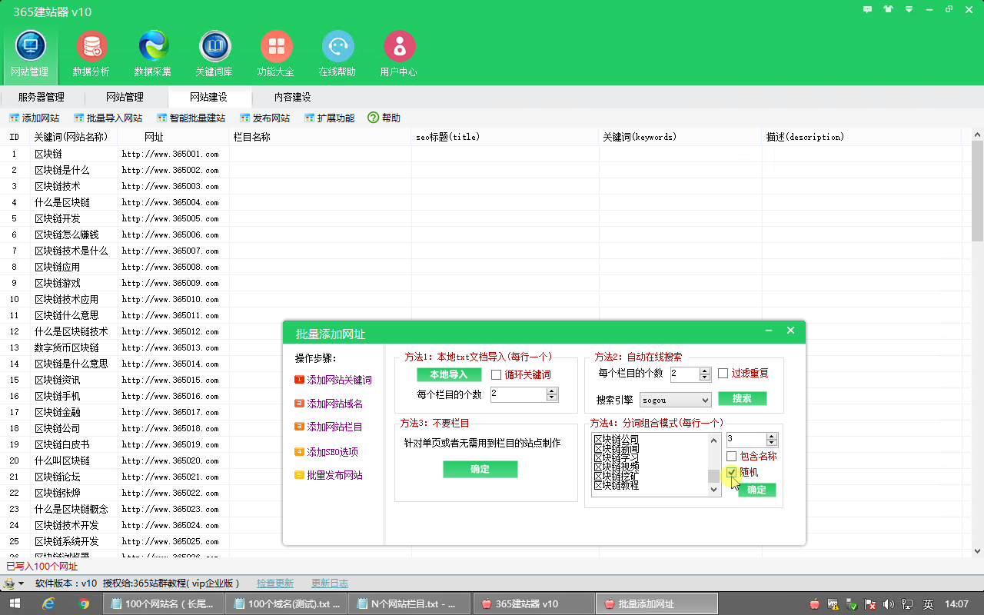
Task: Decrease 每个栏目的个数 in 方法2
Action: 705,378
